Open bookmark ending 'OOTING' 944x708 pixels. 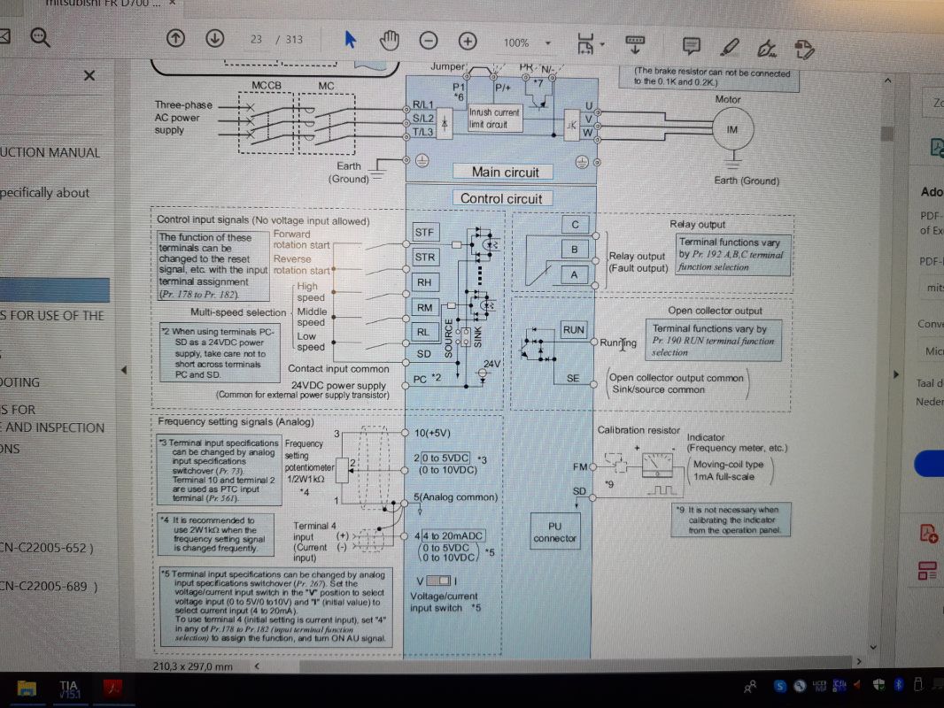(19, 382)
